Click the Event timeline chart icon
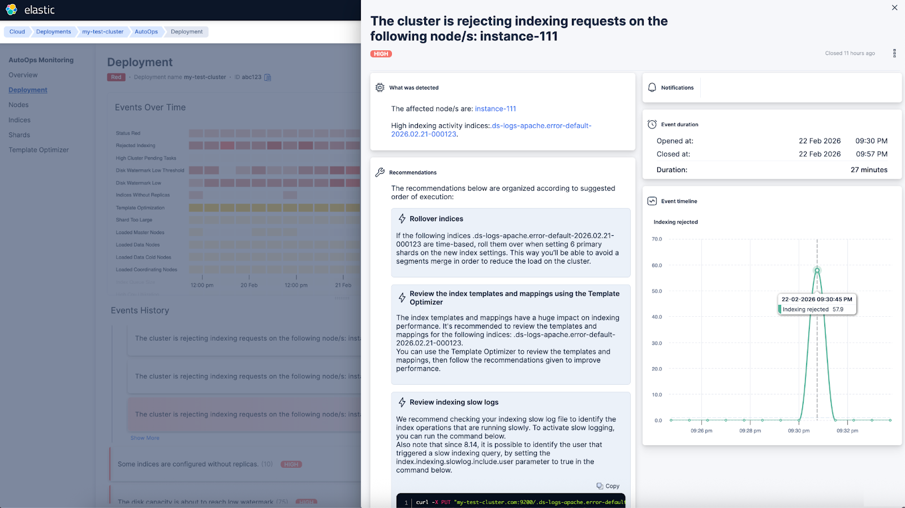This screenshot has height=508, width=905. pyautogui.click(x=652, y=201)
